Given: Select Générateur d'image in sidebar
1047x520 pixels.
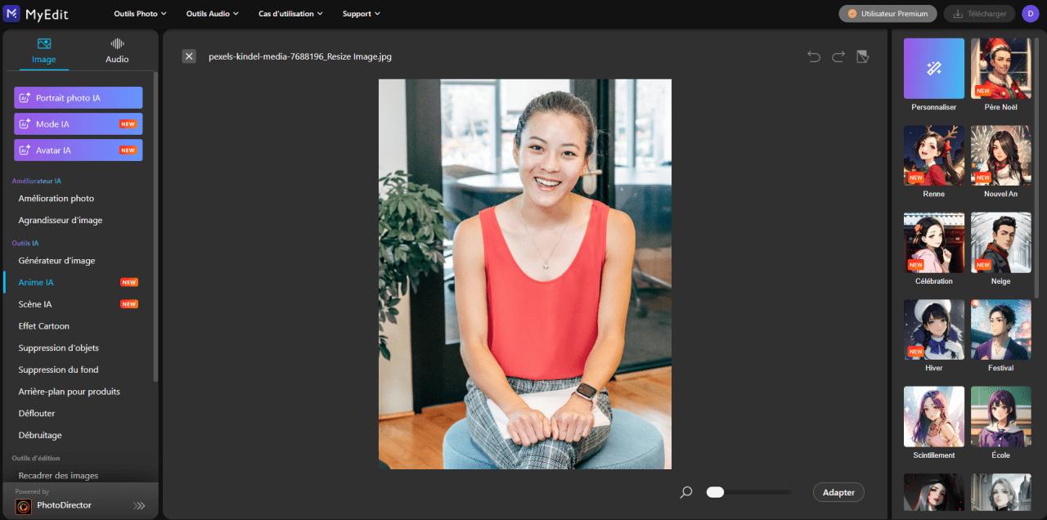Looking at the screenshot, I should (x=57, y=261).
